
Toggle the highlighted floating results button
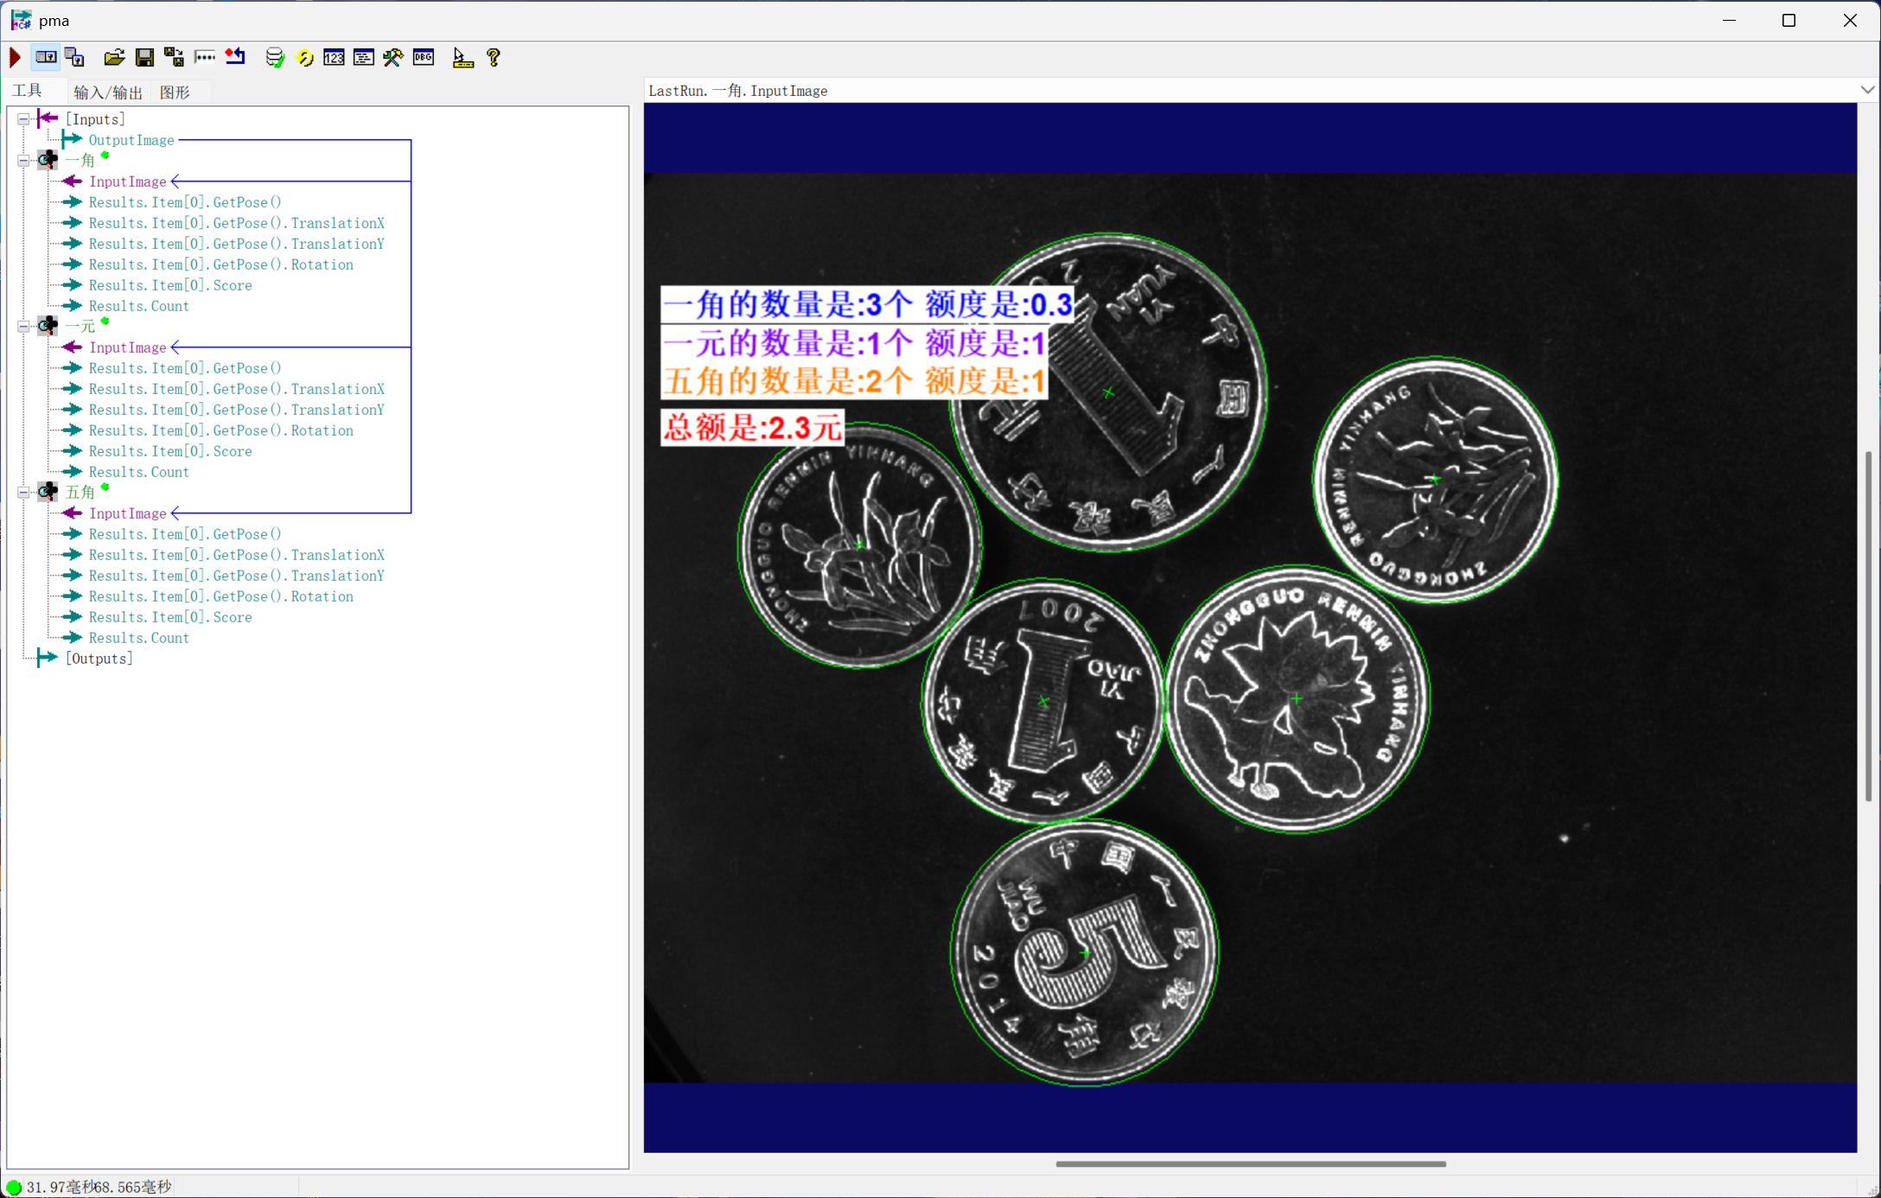coord(46,58)
